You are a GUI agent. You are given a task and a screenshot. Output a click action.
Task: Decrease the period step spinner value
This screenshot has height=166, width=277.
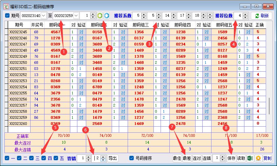(x=93, y=17)
